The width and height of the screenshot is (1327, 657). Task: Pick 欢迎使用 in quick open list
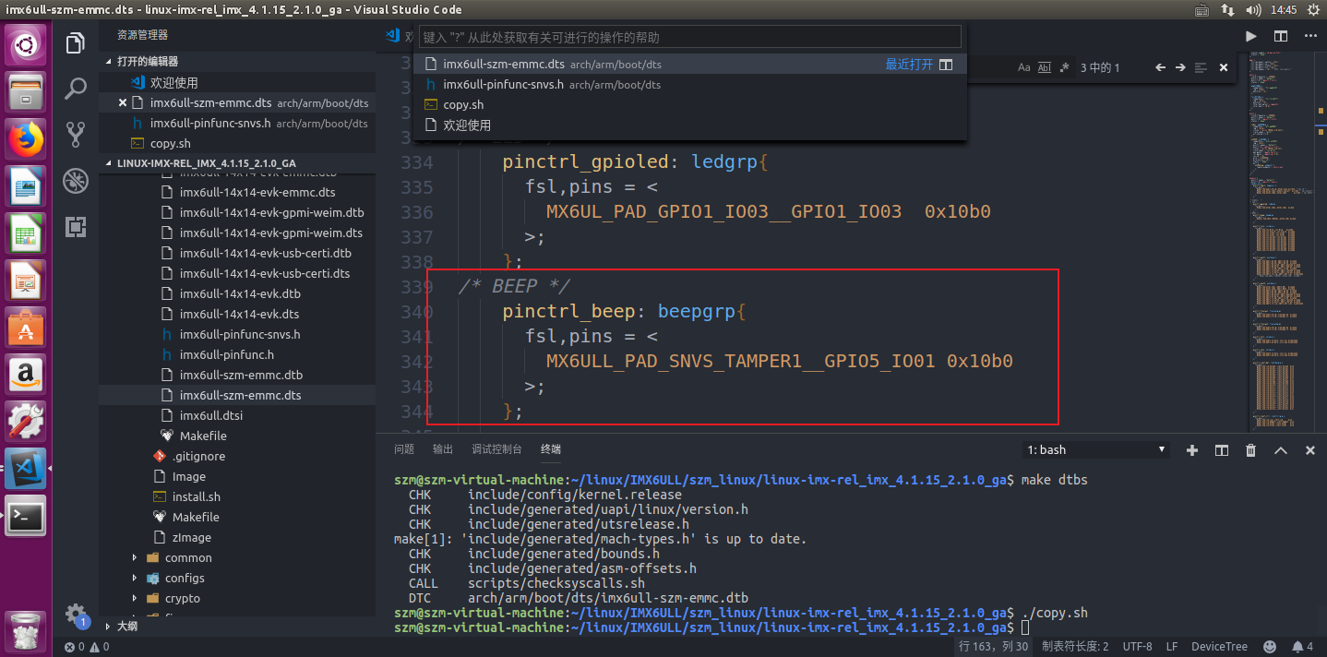[x=690, y=125]
